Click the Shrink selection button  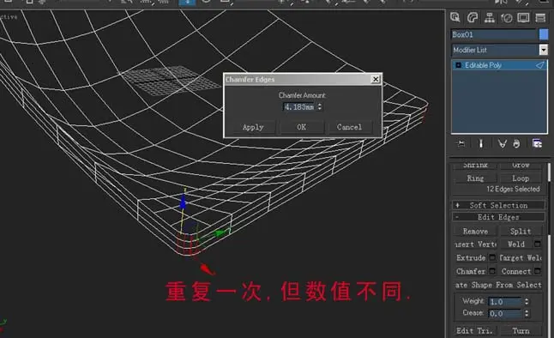click(x=475, y=165)
